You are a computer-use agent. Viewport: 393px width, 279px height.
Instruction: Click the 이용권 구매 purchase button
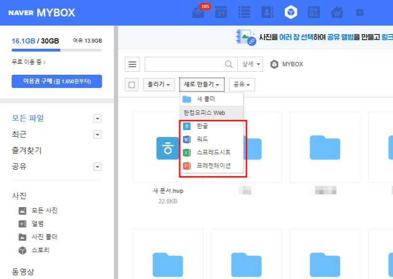tap(56, 81)
